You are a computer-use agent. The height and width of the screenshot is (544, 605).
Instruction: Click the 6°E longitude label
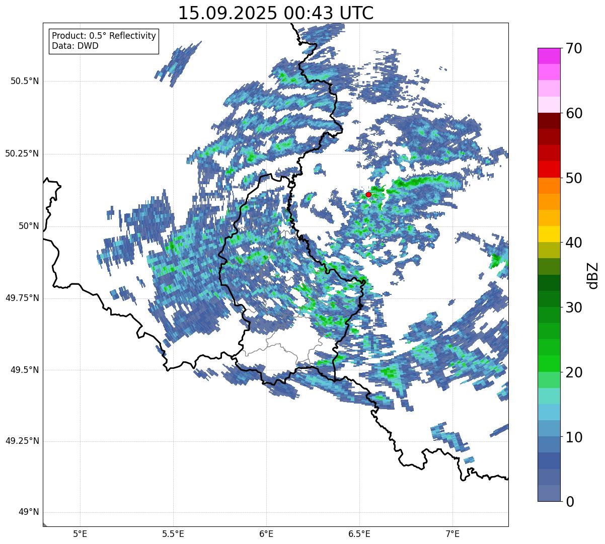point(266,534)
